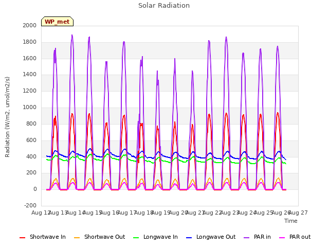Viewport: 329px width, 247px height.
Task: Click the orange Shortwave Out legend swatch
Action: [77, 238]
